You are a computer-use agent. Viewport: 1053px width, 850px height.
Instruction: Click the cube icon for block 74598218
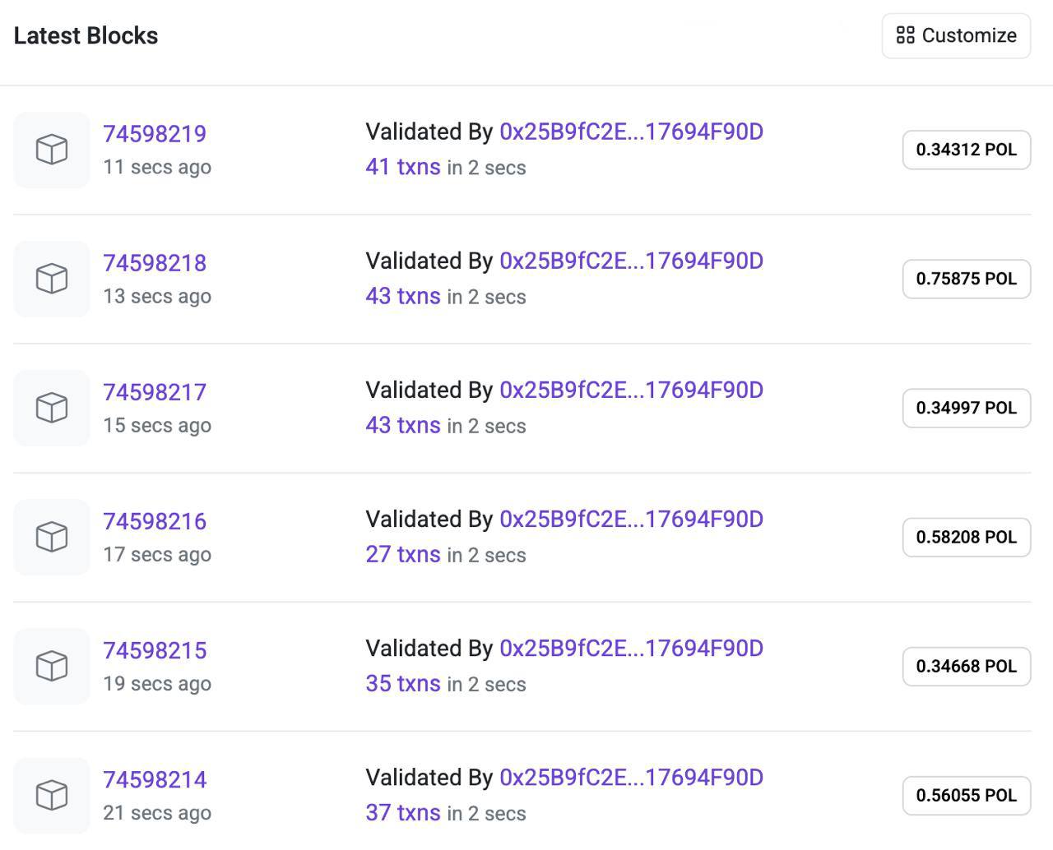tap(52, 279)
